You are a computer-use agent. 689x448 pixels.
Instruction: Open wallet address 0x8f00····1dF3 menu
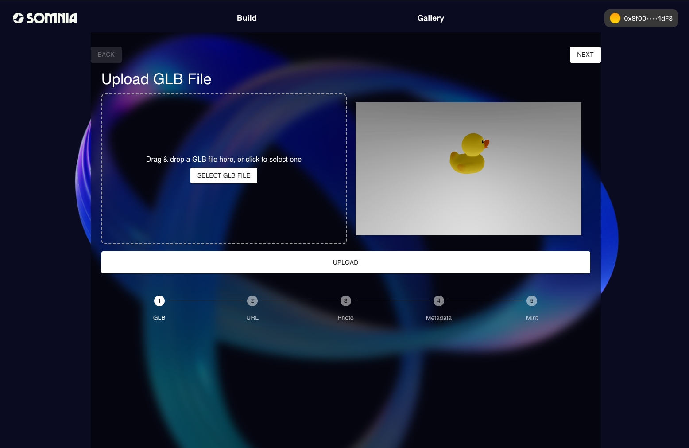point(648,19)
